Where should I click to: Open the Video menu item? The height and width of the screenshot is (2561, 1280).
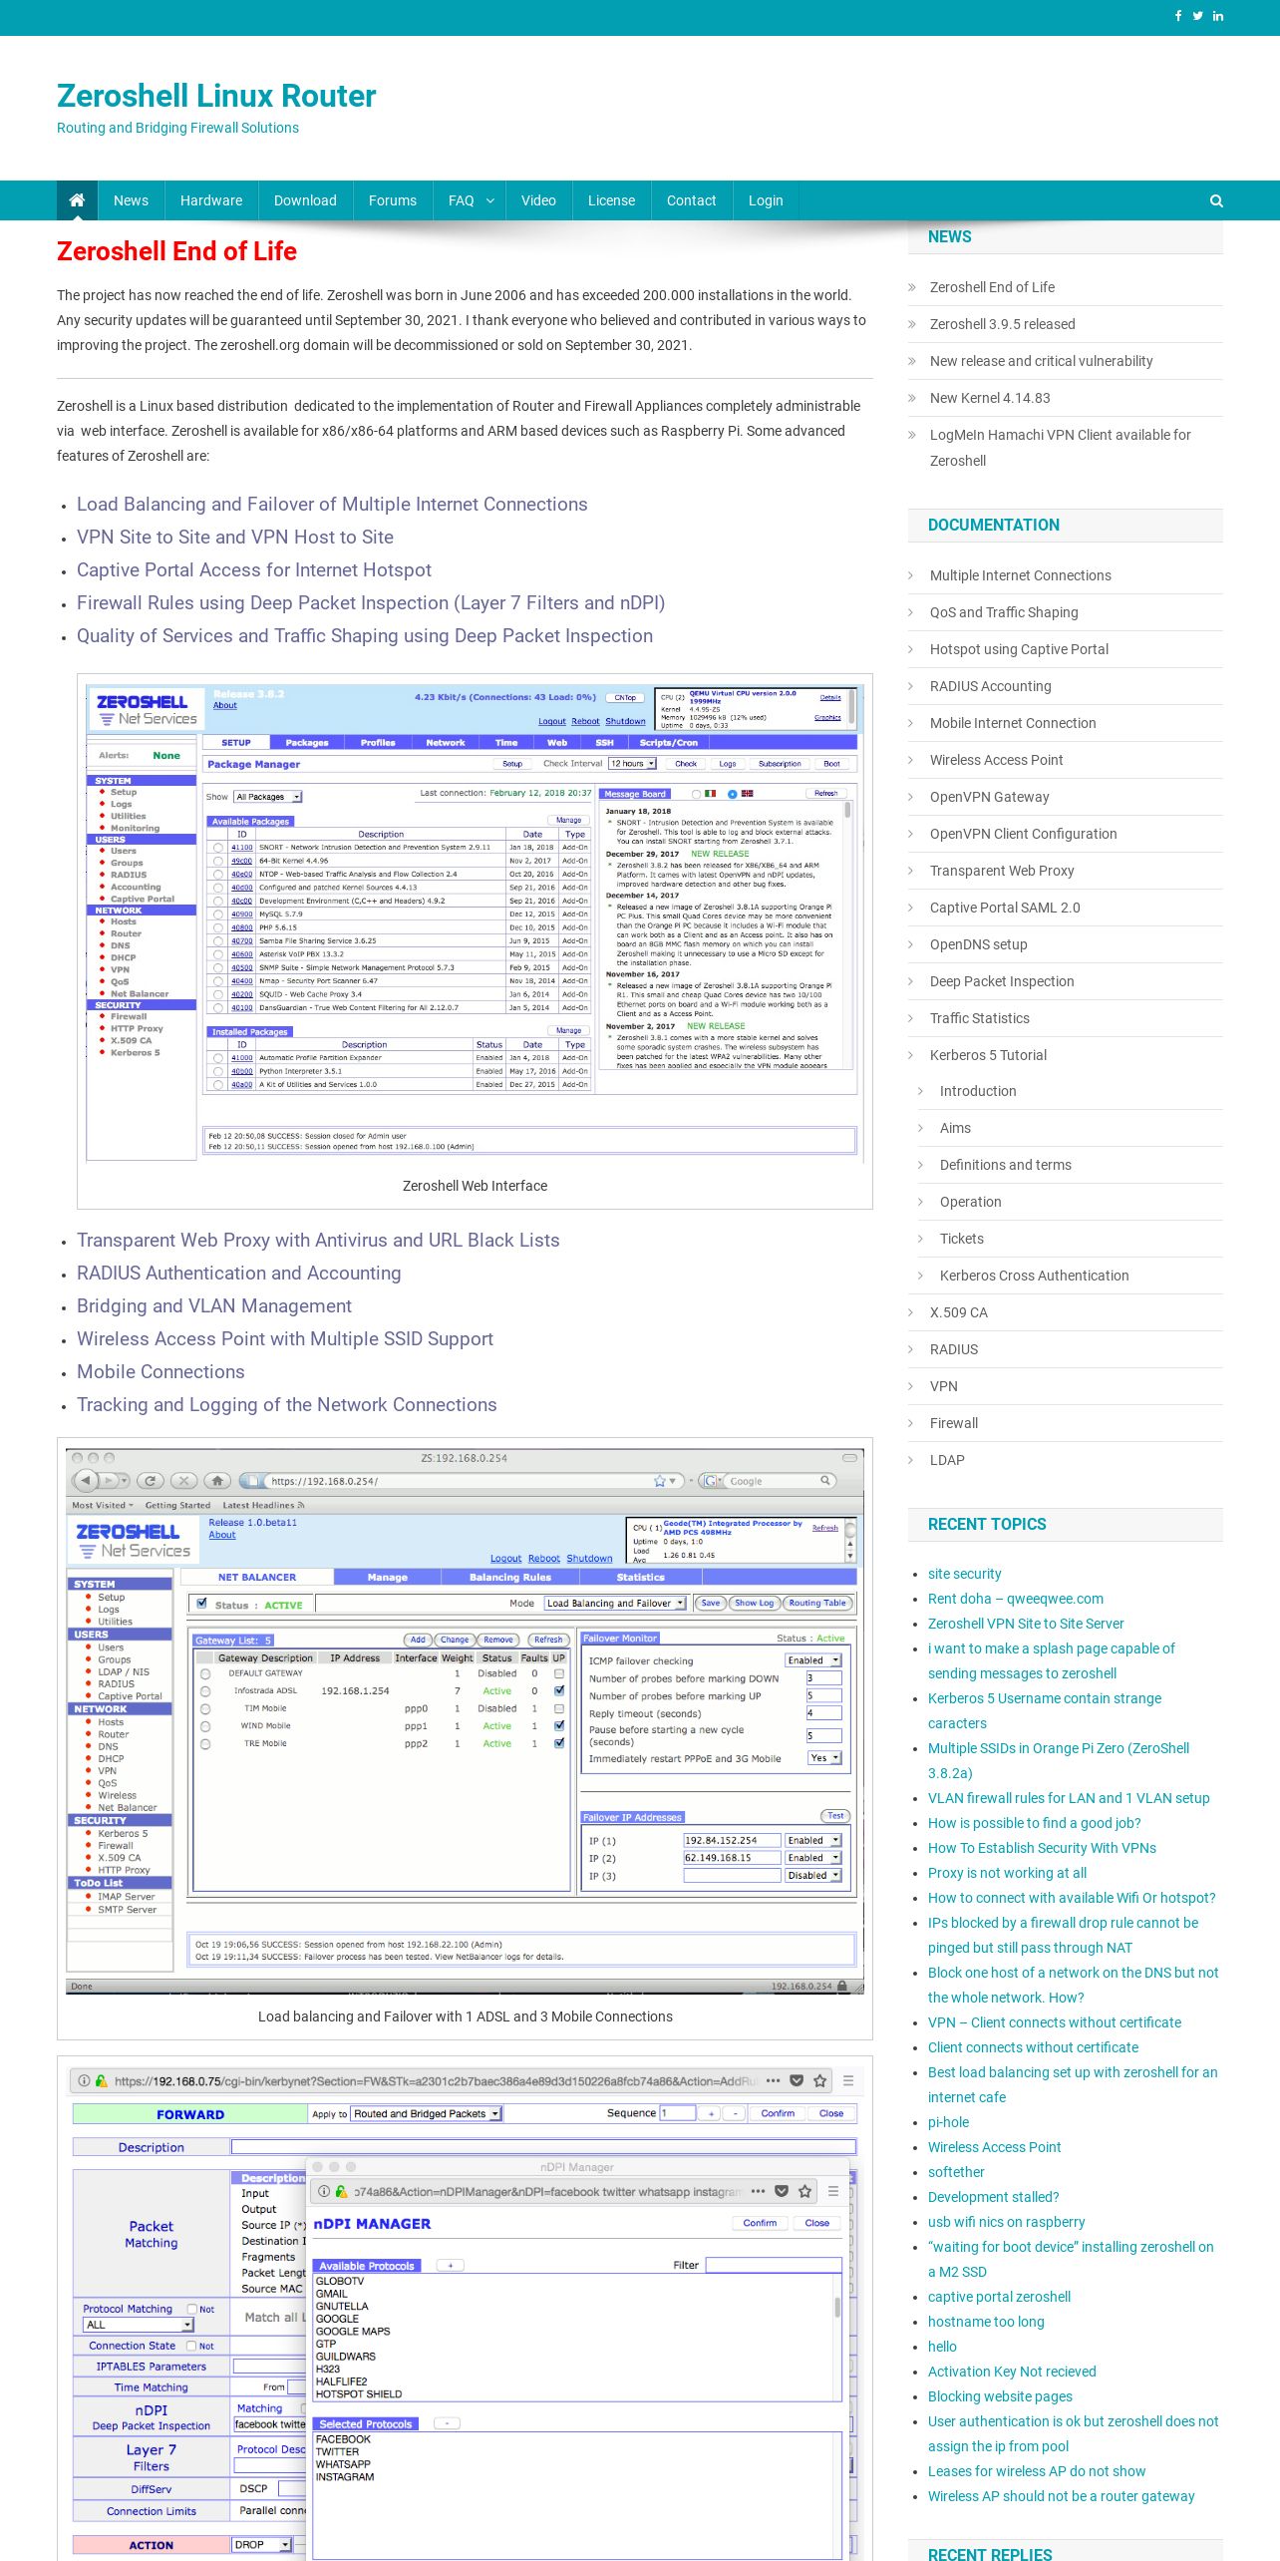538,200
